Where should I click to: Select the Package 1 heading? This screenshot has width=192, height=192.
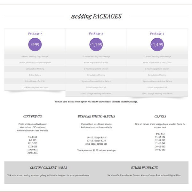click(x=35, y=33)
